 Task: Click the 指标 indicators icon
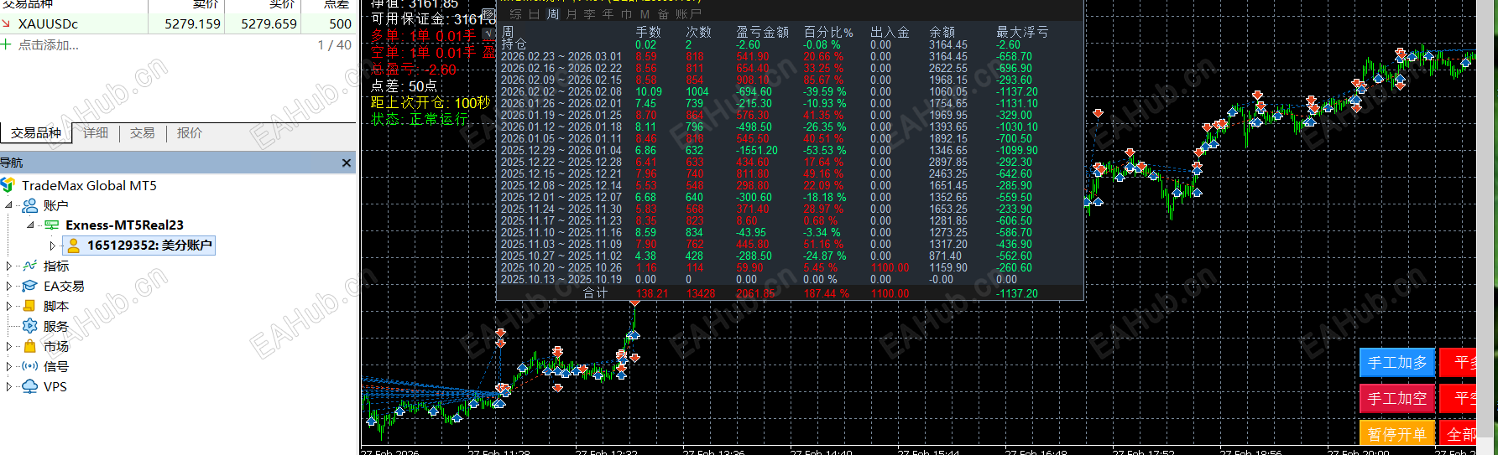pyautogui.click(x=30, y=266)
